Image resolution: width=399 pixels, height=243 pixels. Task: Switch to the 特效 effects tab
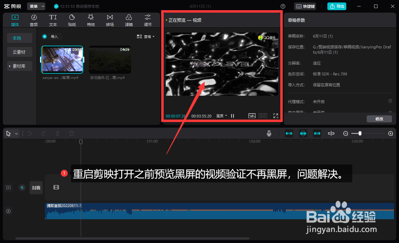click(91, 20)
